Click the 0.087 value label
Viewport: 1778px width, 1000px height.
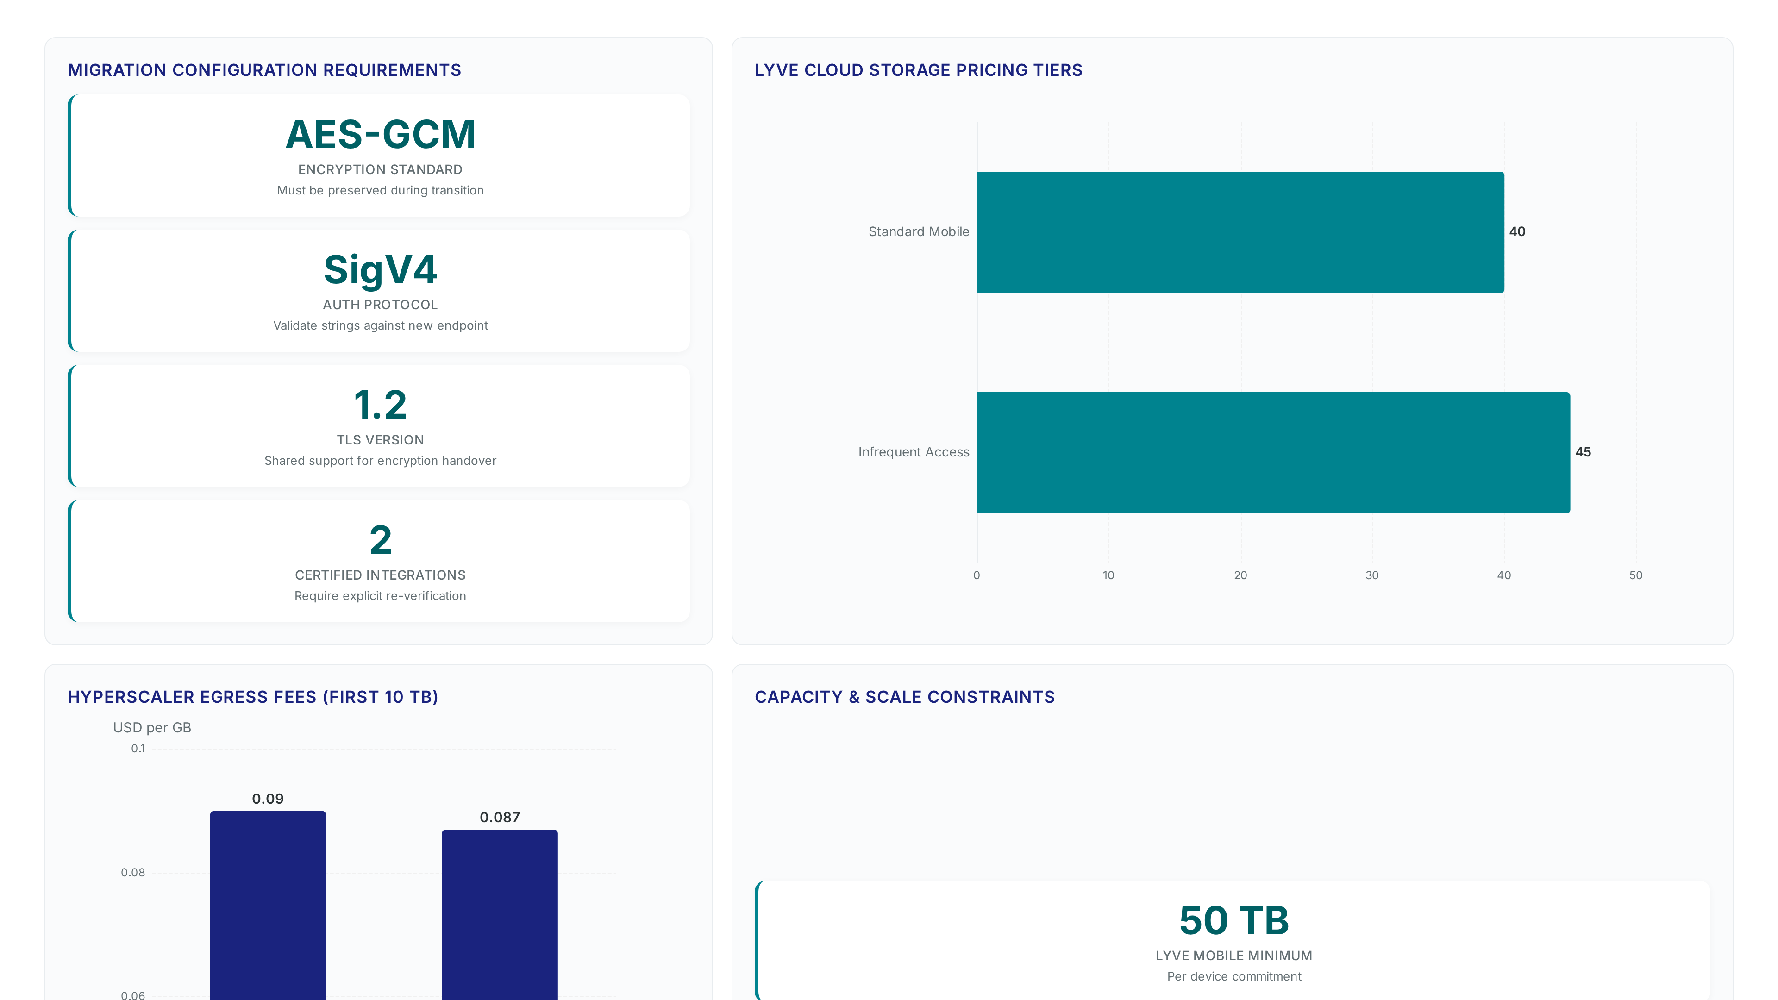[500, 818]
